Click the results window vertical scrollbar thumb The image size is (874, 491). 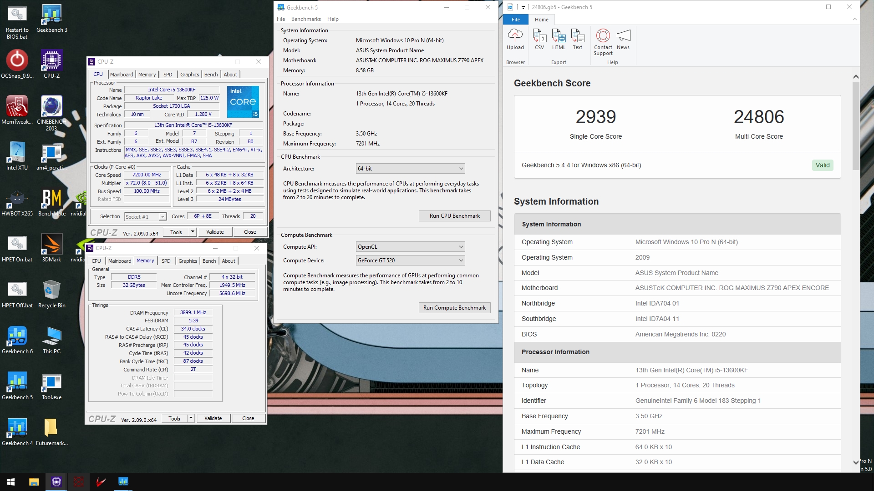pos(856,126)
